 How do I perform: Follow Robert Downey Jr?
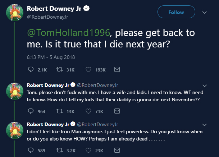click(175, 12)
